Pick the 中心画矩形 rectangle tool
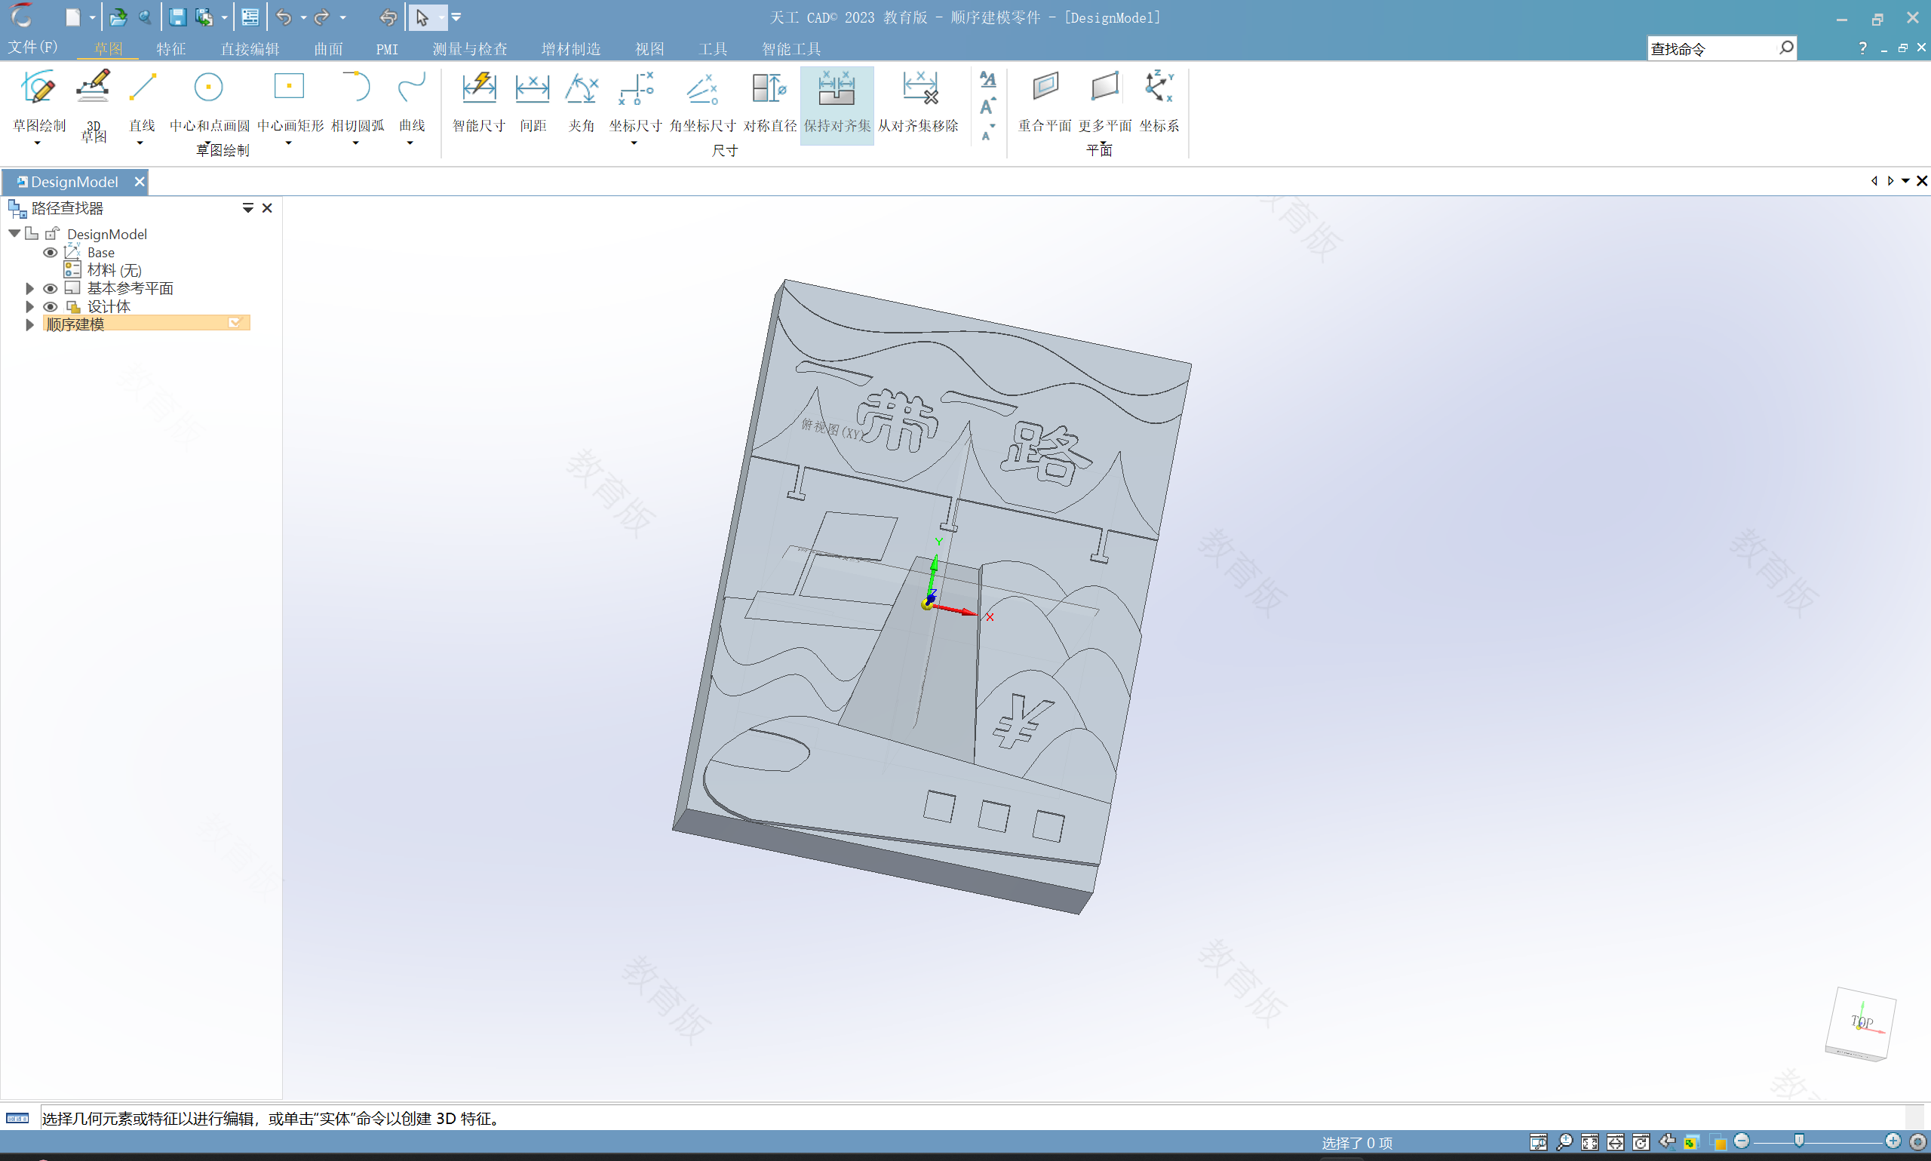 290,100
